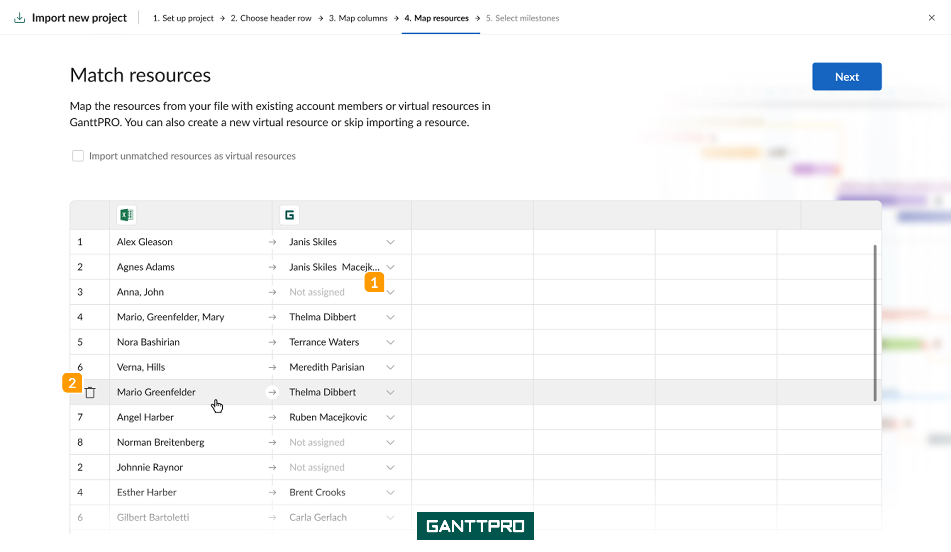The image size is (951, 552).
Task: Open the Anna, John Not assigned dropdown
Action: point(391,292)
